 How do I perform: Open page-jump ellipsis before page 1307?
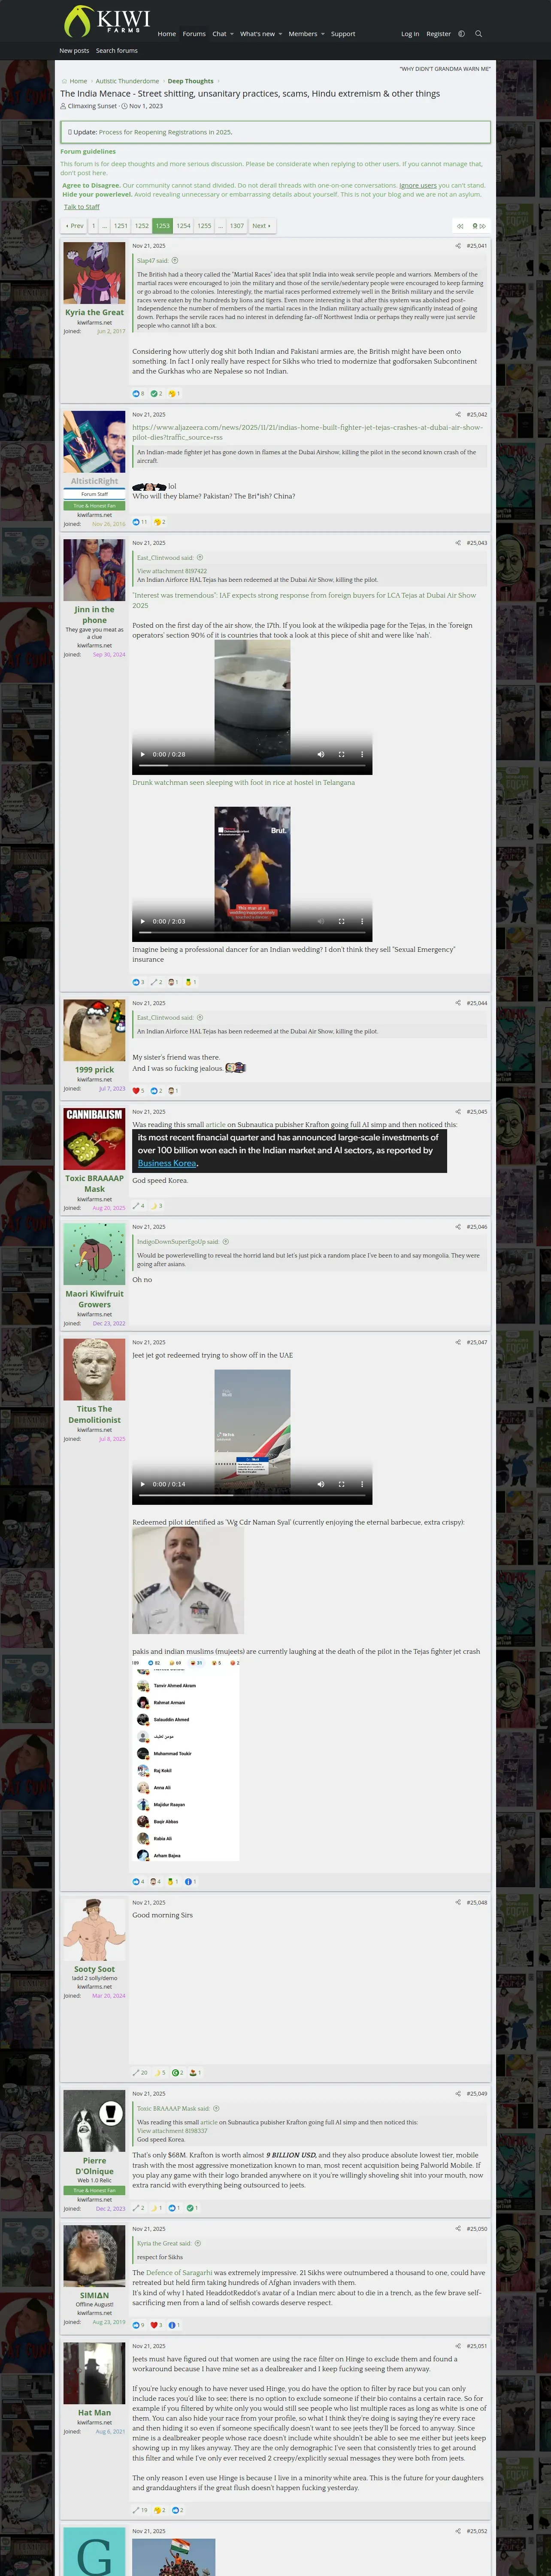(220, 226)
